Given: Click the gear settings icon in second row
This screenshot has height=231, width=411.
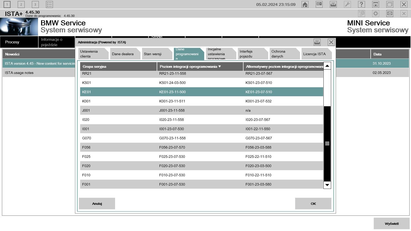Looking at the screenshot, I should pos(376,13).
